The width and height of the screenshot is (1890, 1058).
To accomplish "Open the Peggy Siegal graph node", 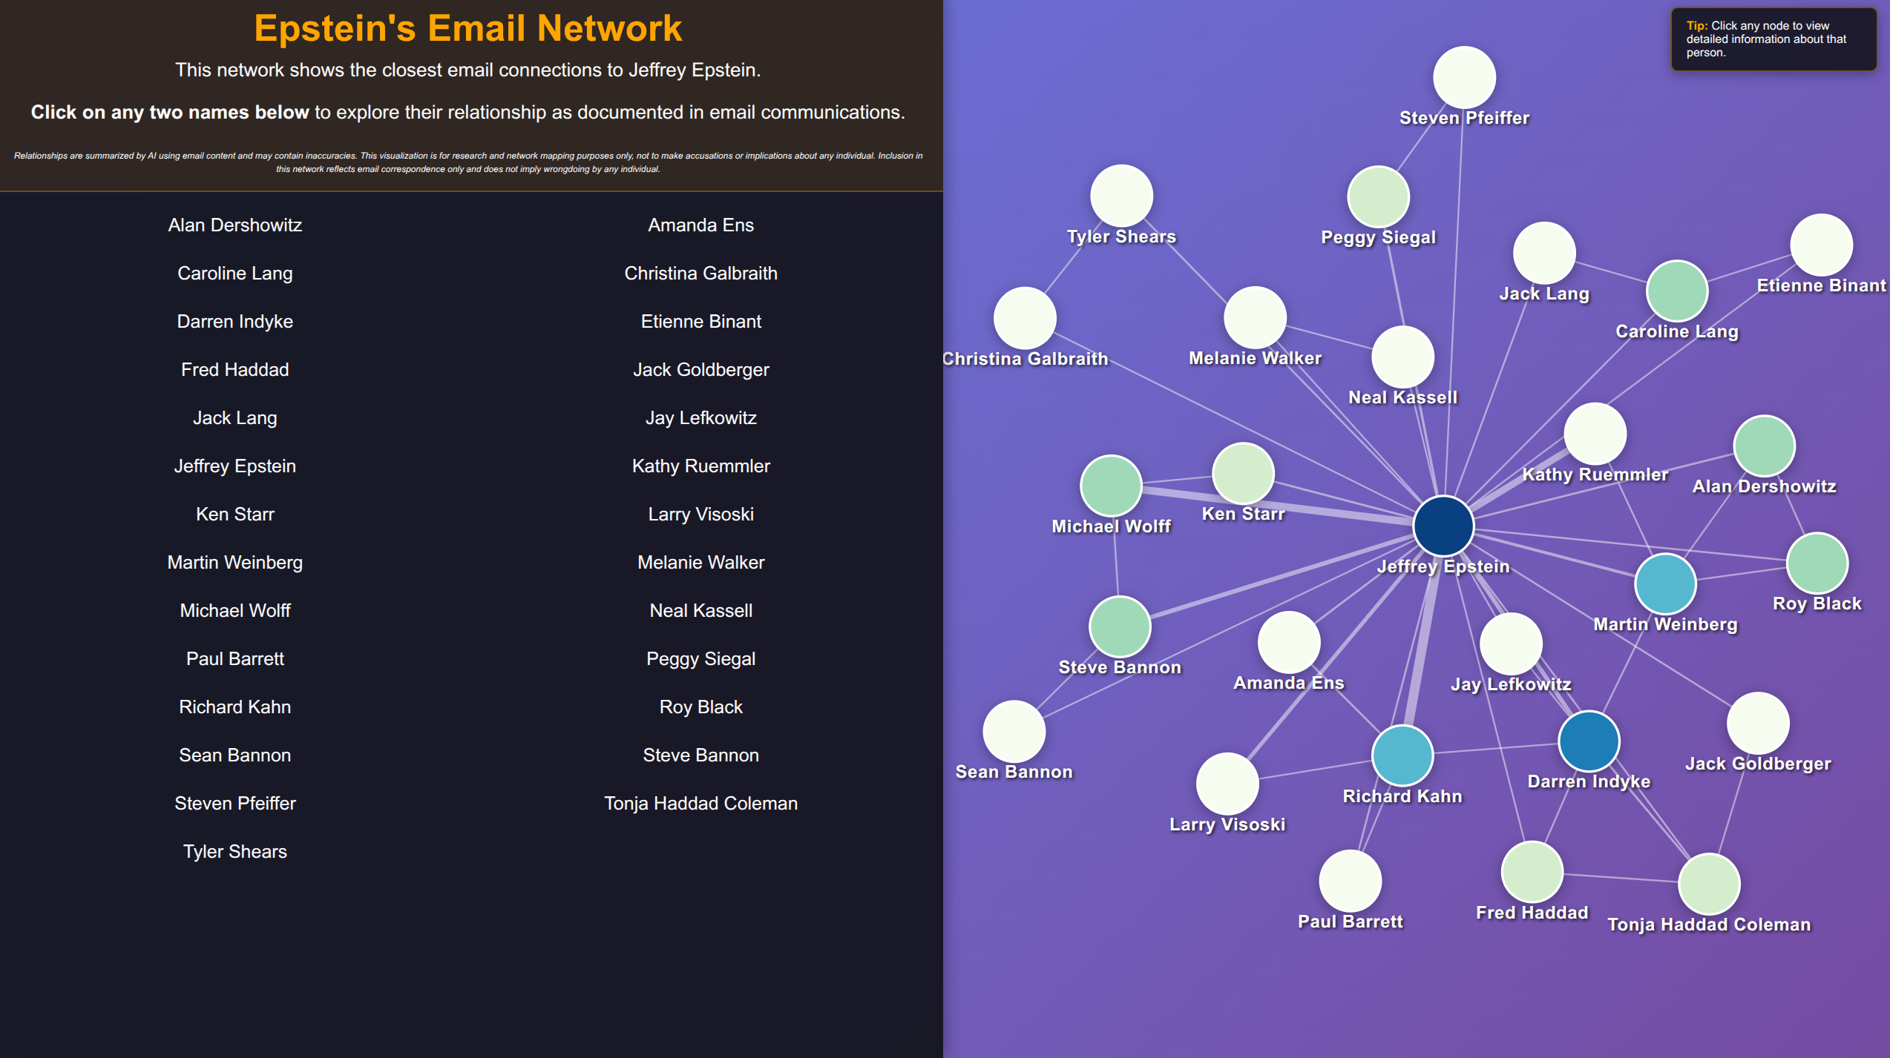I will coord(1377,196).
